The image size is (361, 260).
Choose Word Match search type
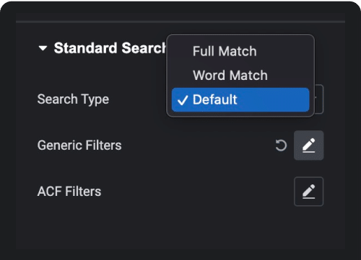point(230,75)
